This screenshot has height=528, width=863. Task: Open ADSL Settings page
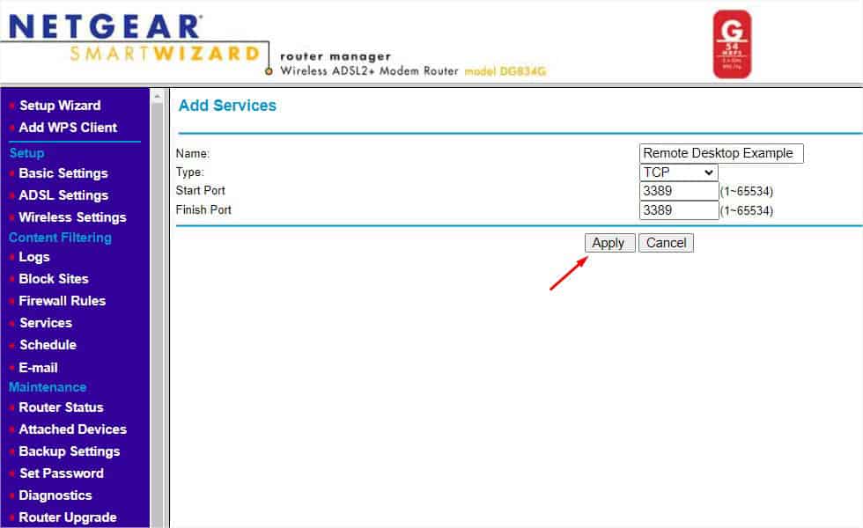click(63, 195)
